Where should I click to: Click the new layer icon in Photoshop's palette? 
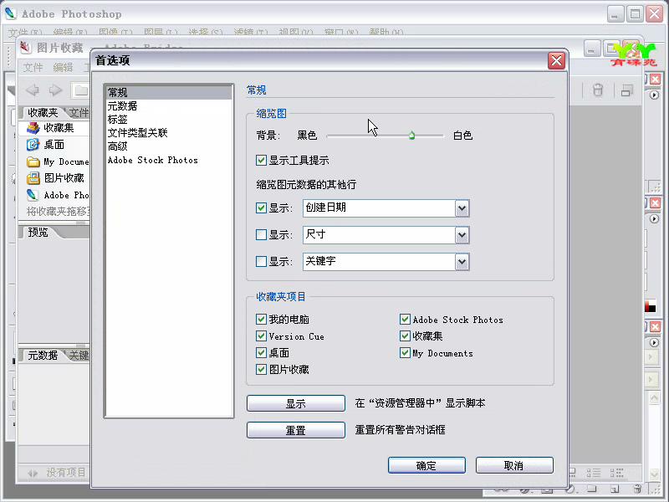pyautogui.click(x=615, y=489)
